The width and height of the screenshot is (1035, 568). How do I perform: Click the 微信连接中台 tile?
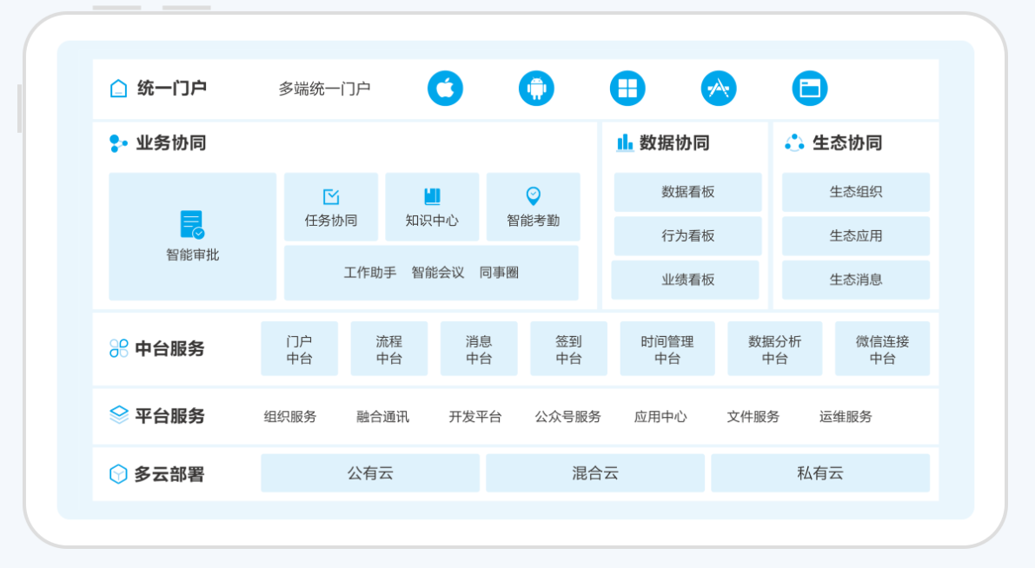point(882,349)
